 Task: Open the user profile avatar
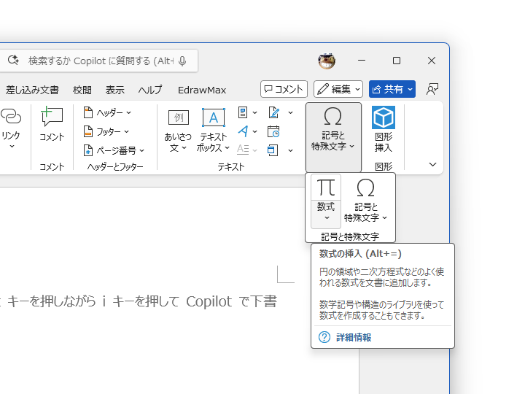[327, 61]
